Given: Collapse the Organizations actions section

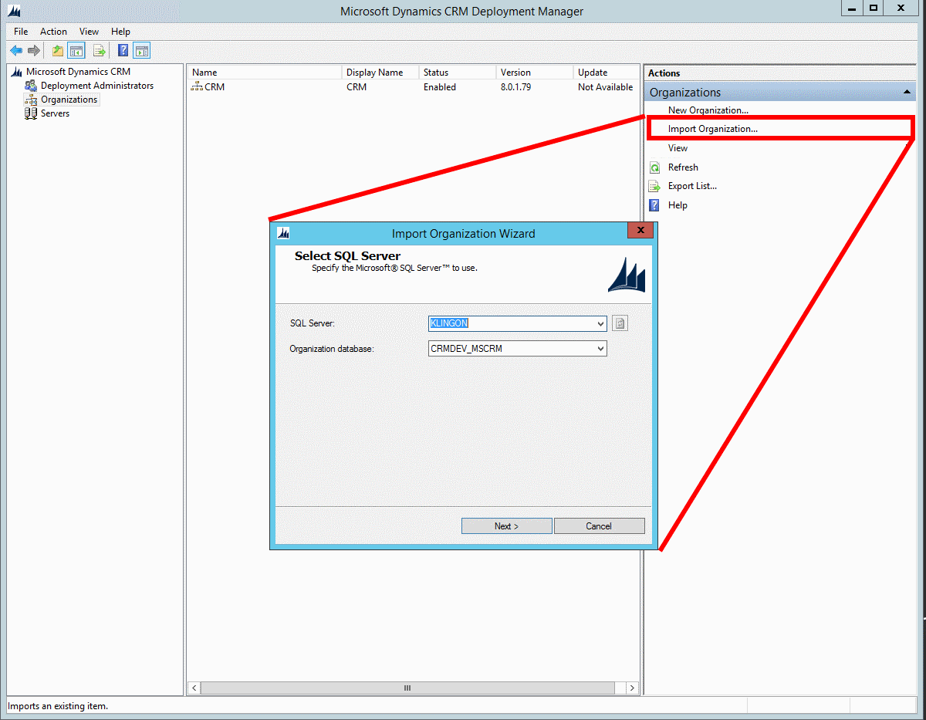Looking at the screenshot, I should point(907,92).
